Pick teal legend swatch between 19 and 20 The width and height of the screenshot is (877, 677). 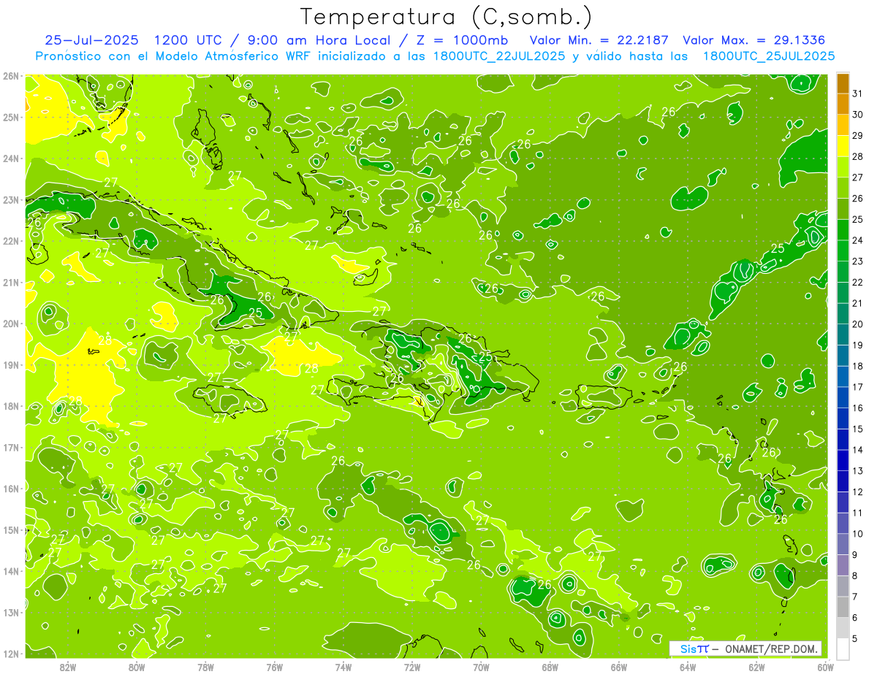tap(843, 334)
